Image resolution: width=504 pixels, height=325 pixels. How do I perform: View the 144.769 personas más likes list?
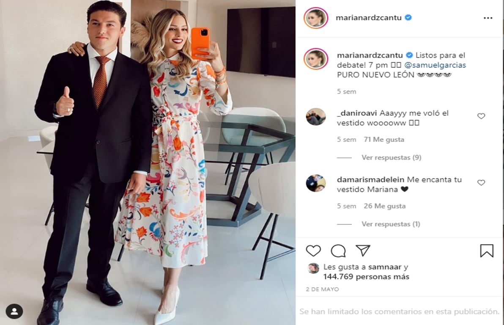[366, 277]
